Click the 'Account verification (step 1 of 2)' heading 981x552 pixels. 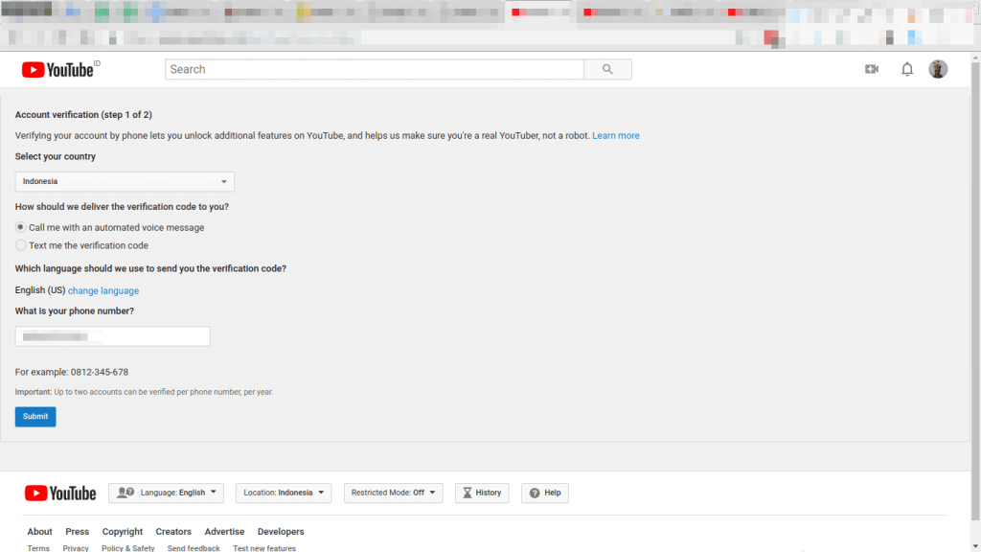(x=83, y=115)
